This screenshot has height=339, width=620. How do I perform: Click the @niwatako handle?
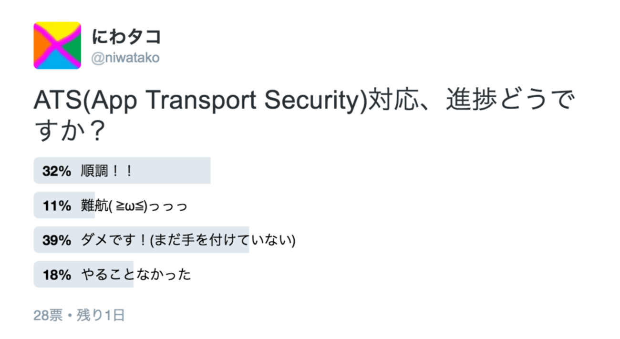(x=125, y=58)
